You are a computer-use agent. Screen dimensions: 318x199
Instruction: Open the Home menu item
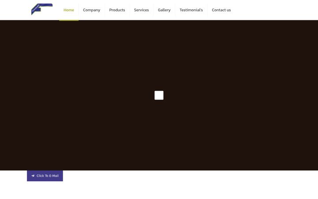(x=69, y=10)
